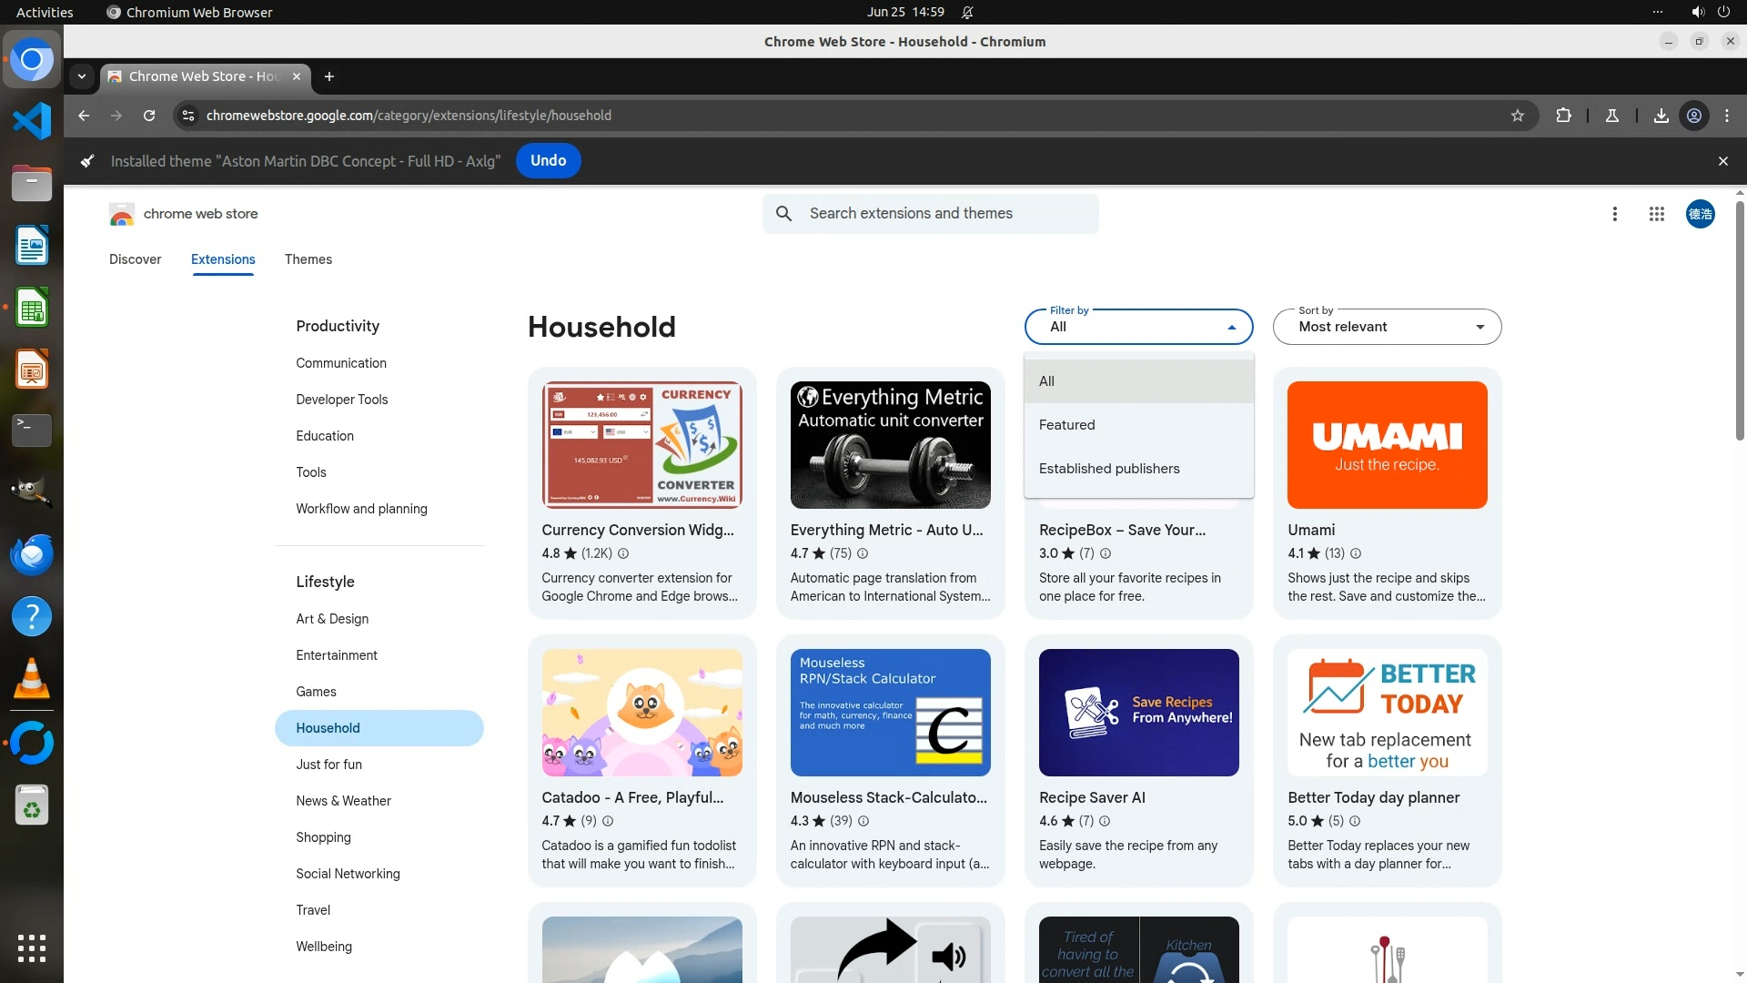
Task: Choose Established publishers filter option
Action: point(1108,469)
